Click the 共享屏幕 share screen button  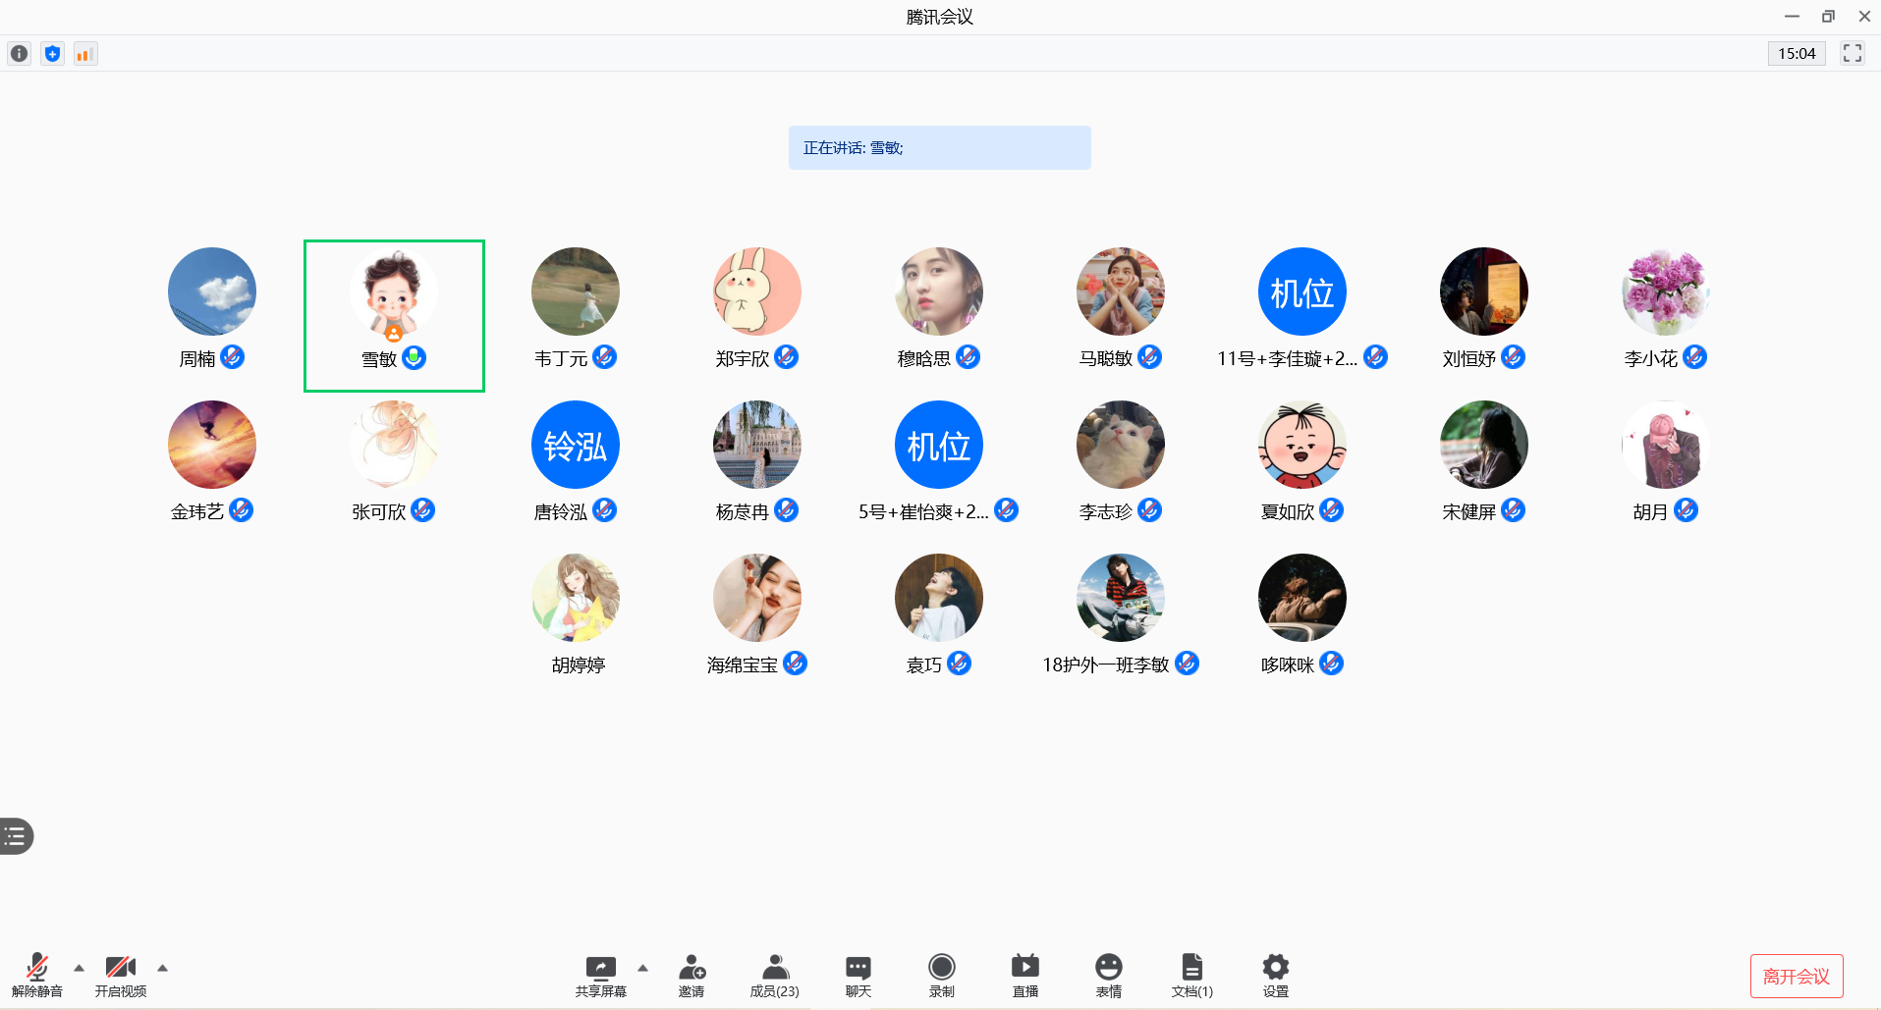click(x=600, y=975)
